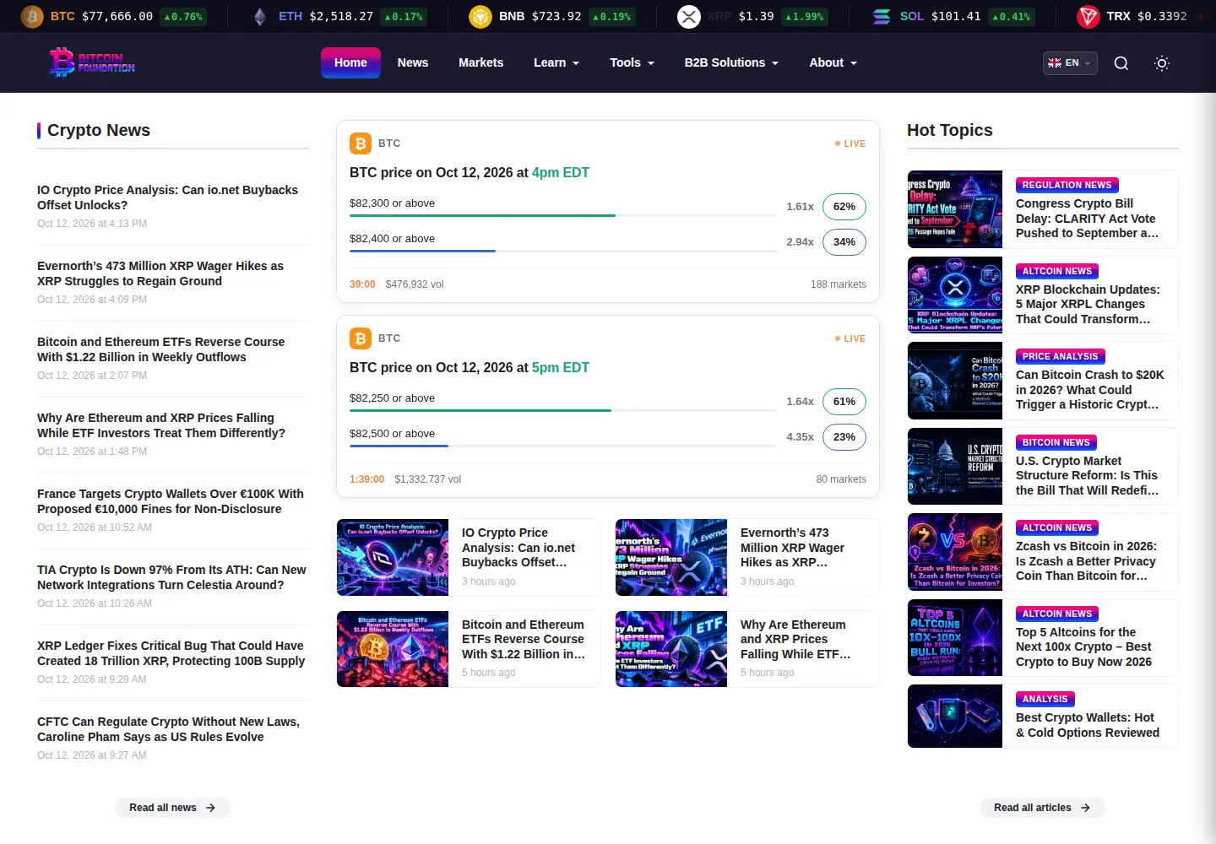This screenshot has width=1216, height=844.
Task: Select the 34% odds button
Action: tap(844, 242)
